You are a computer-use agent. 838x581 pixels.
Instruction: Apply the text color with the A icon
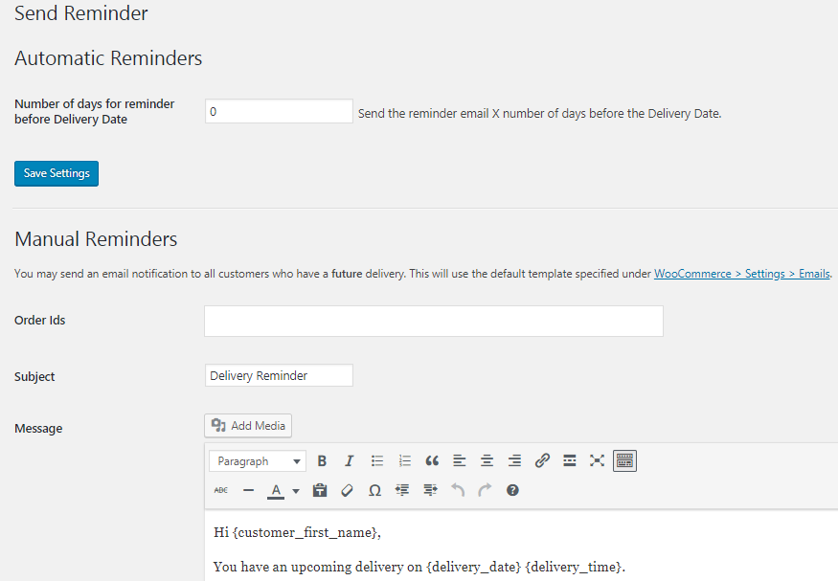click(276, 490)
